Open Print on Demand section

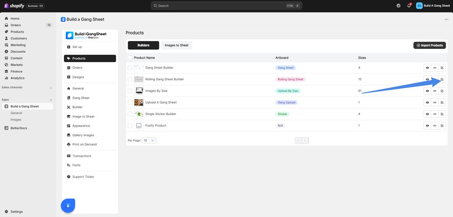click(x=90, y=144)
